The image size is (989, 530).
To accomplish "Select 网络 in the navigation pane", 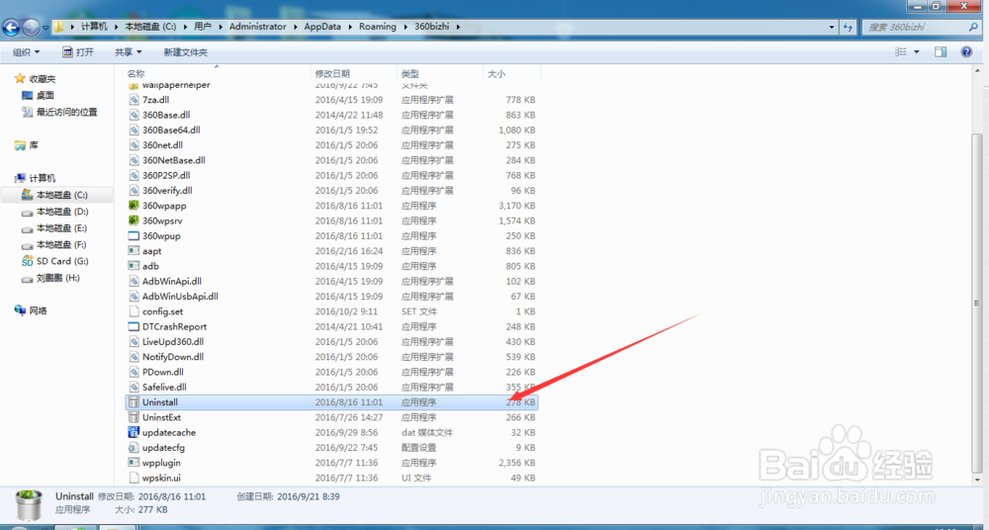I will tap(38, 310).
